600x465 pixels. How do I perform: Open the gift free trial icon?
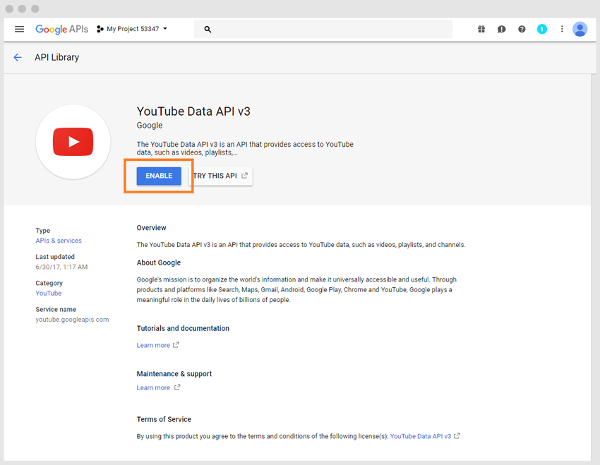481,29
